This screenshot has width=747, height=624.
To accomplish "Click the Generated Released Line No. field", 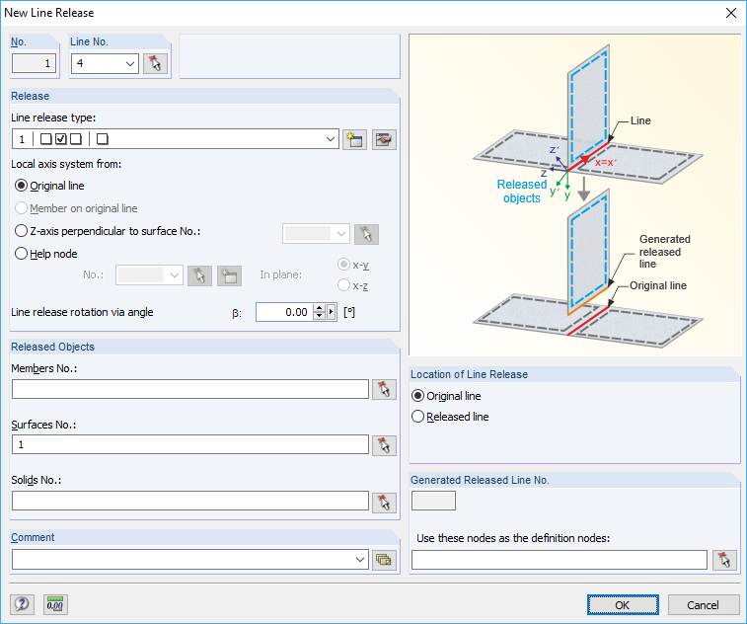I will pos(433,501).
